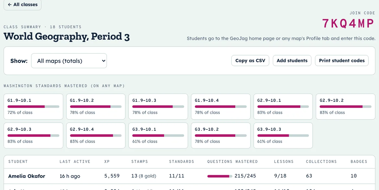Click the G3.9–10.2 standard label
The height and width of the screenshot is (190, 379).
(207, 129)
